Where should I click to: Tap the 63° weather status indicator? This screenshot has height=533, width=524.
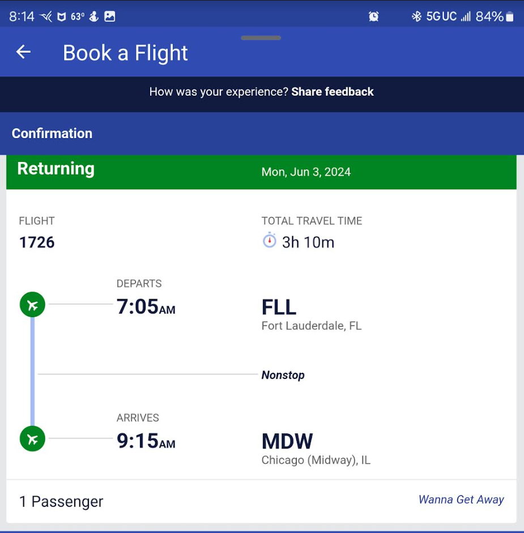78,16
